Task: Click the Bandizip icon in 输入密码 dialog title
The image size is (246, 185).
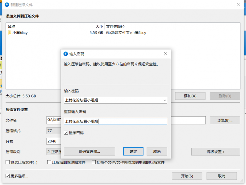Action: 65,54
